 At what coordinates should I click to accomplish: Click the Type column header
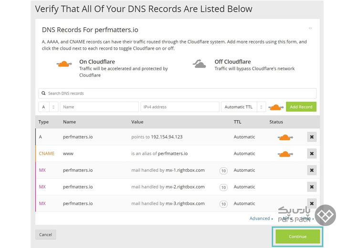43,122
